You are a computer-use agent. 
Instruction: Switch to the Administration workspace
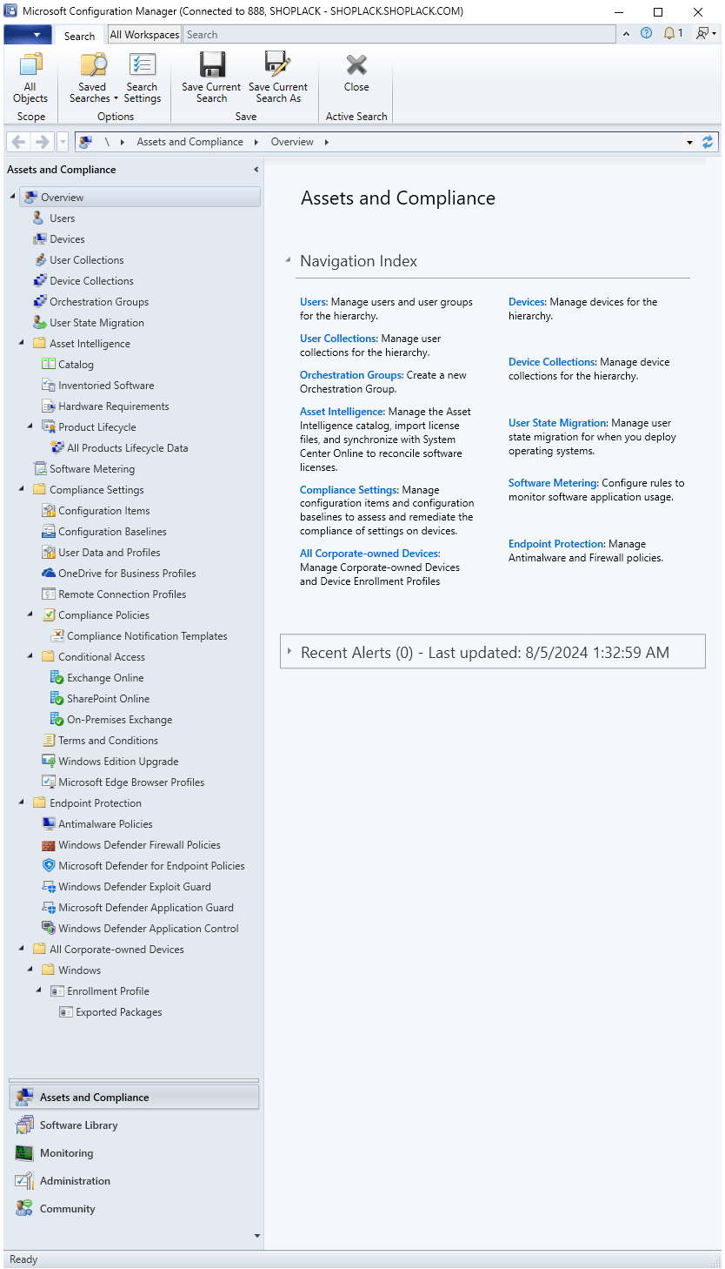pos(134,1181)
